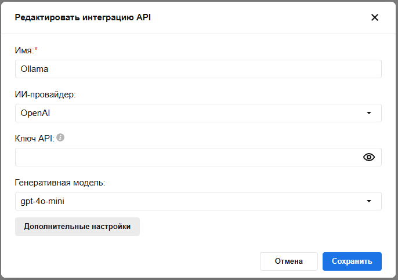Image resolution: width=398 pixels, height=280 pixels.
Task: Click the Ключ API: label text
Action: tap(35, 139)
